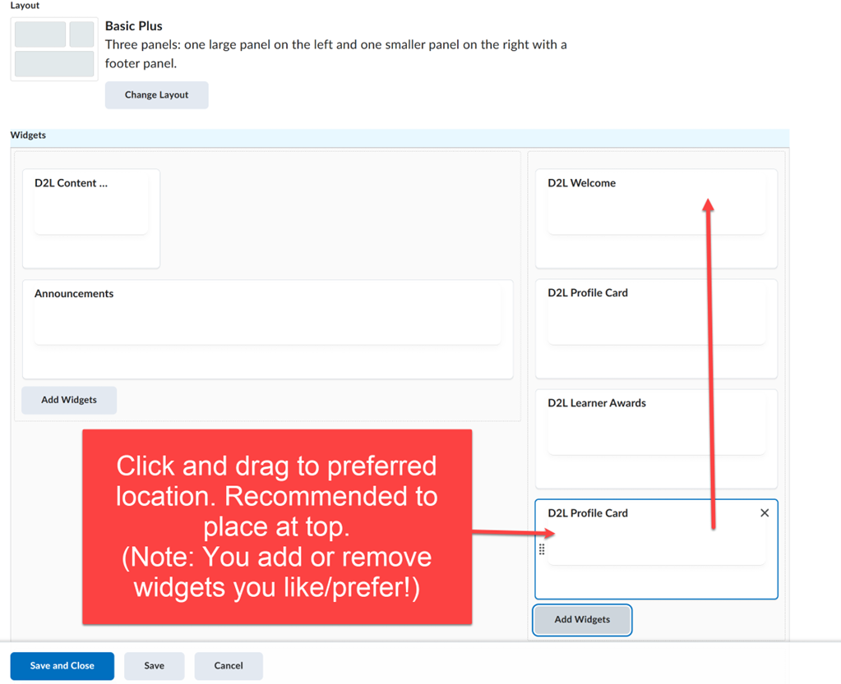Select the D2L Welcome widget card
This screenshot has height=684, width=841.
[656, 218]
